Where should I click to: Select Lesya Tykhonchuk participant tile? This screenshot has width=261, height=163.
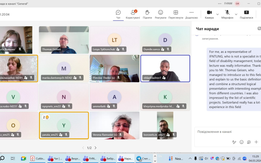tap(115, 40)
